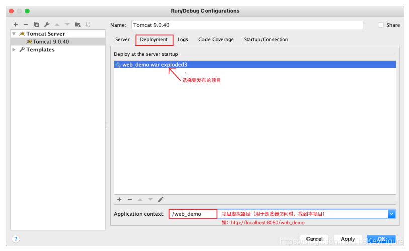Click the Tomcat Server cat icon
The image size is (409, 251).
pyautogui.click(x=22, y=33)
